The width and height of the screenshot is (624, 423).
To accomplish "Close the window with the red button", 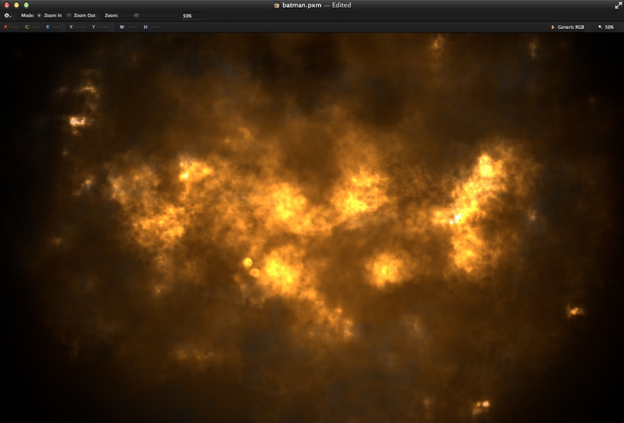I will click(x=6, y=5).
